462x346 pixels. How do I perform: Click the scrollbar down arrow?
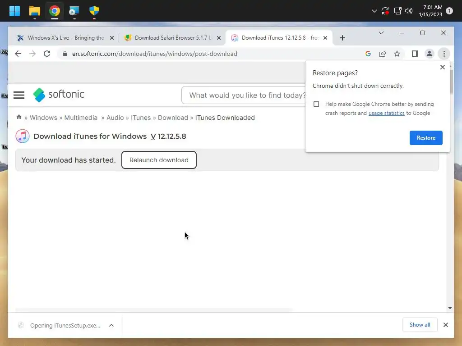click(450, 308)
